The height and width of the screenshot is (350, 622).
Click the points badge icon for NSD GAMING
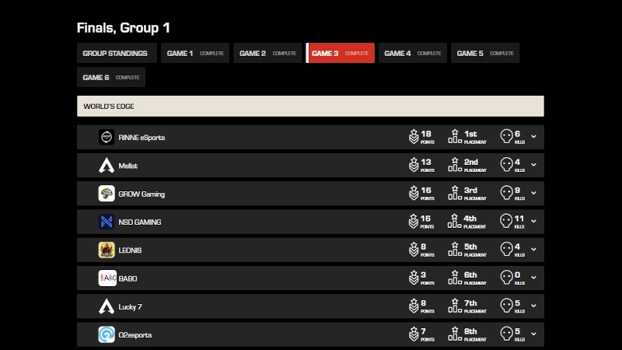point(414,221)
